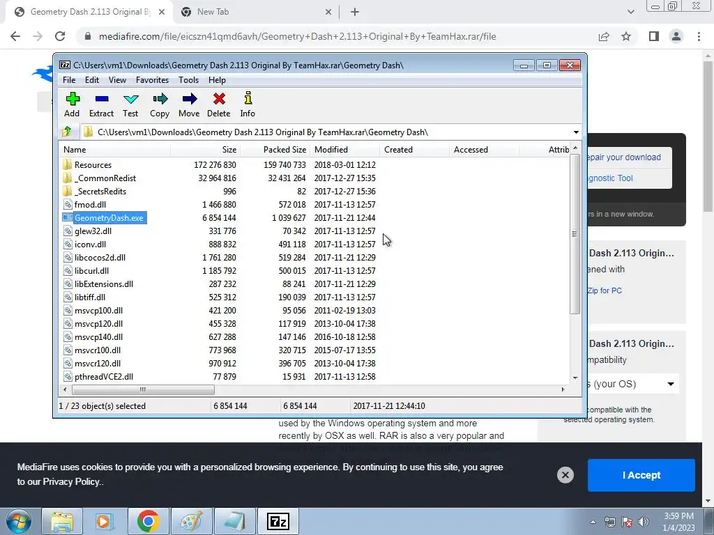Open Chrome profile avatar
714x535 pixels.
tap(676, 36)
